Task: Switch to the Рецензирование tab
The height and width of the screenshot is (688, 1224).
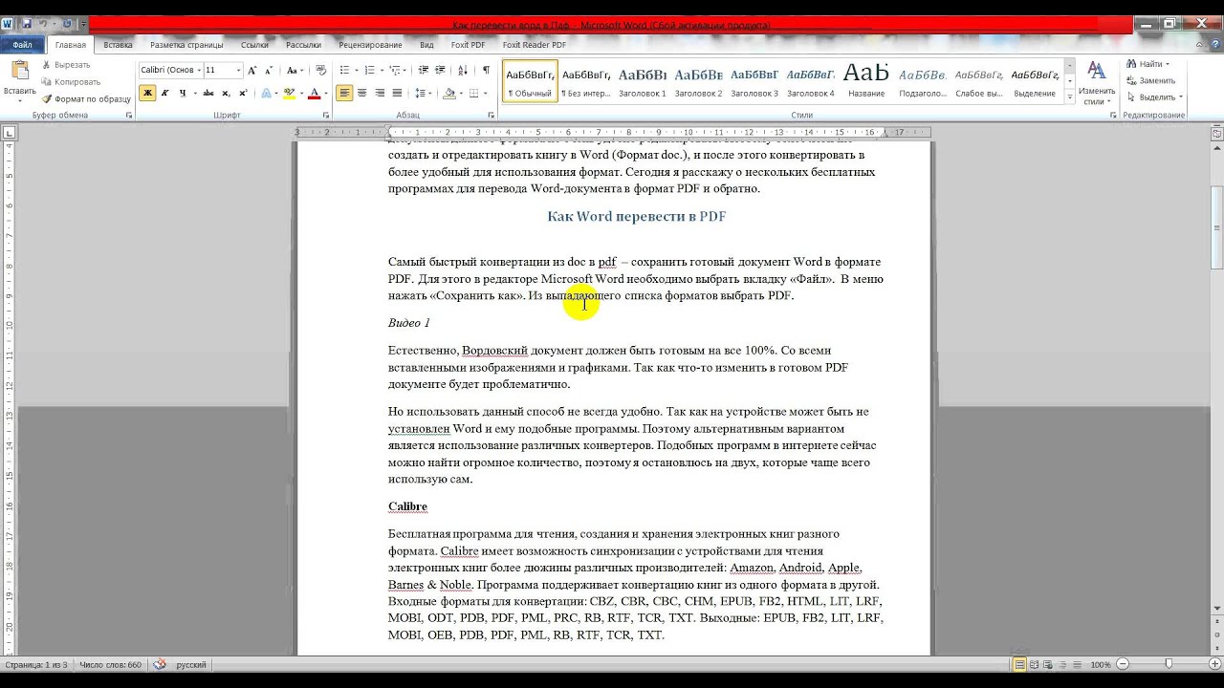Action: coord(370,45)
